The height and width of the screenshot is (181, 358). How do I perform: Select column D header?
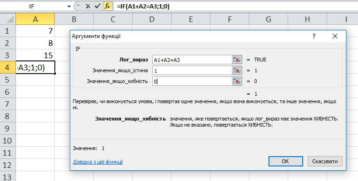click(152, 19)
